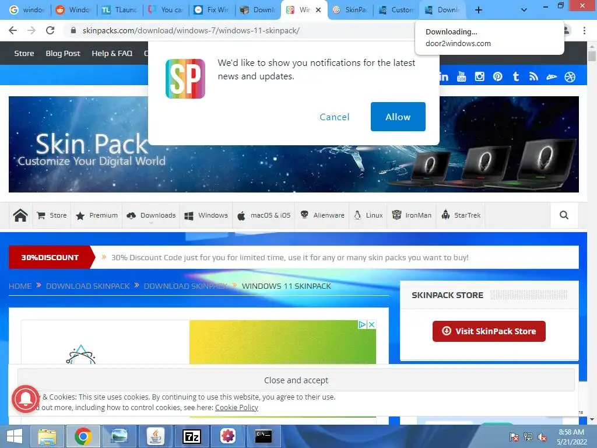597x448 pixels.
Task: Click the page vertical scrollbar thumb
Action: click(x=592, y=56)
